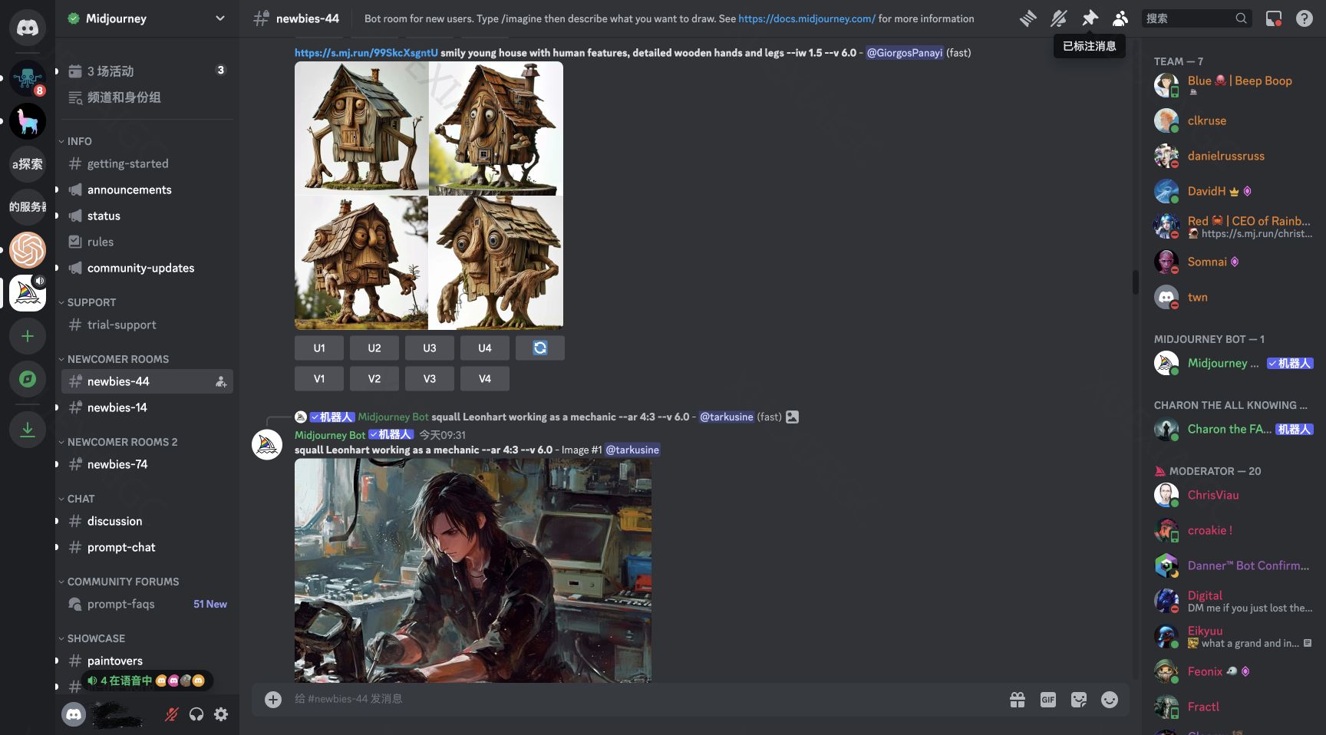Image resolution: width=1326 pixels, height=735 pixels.
Task: Open the getting-started channel
Action: tap(147, 163)
